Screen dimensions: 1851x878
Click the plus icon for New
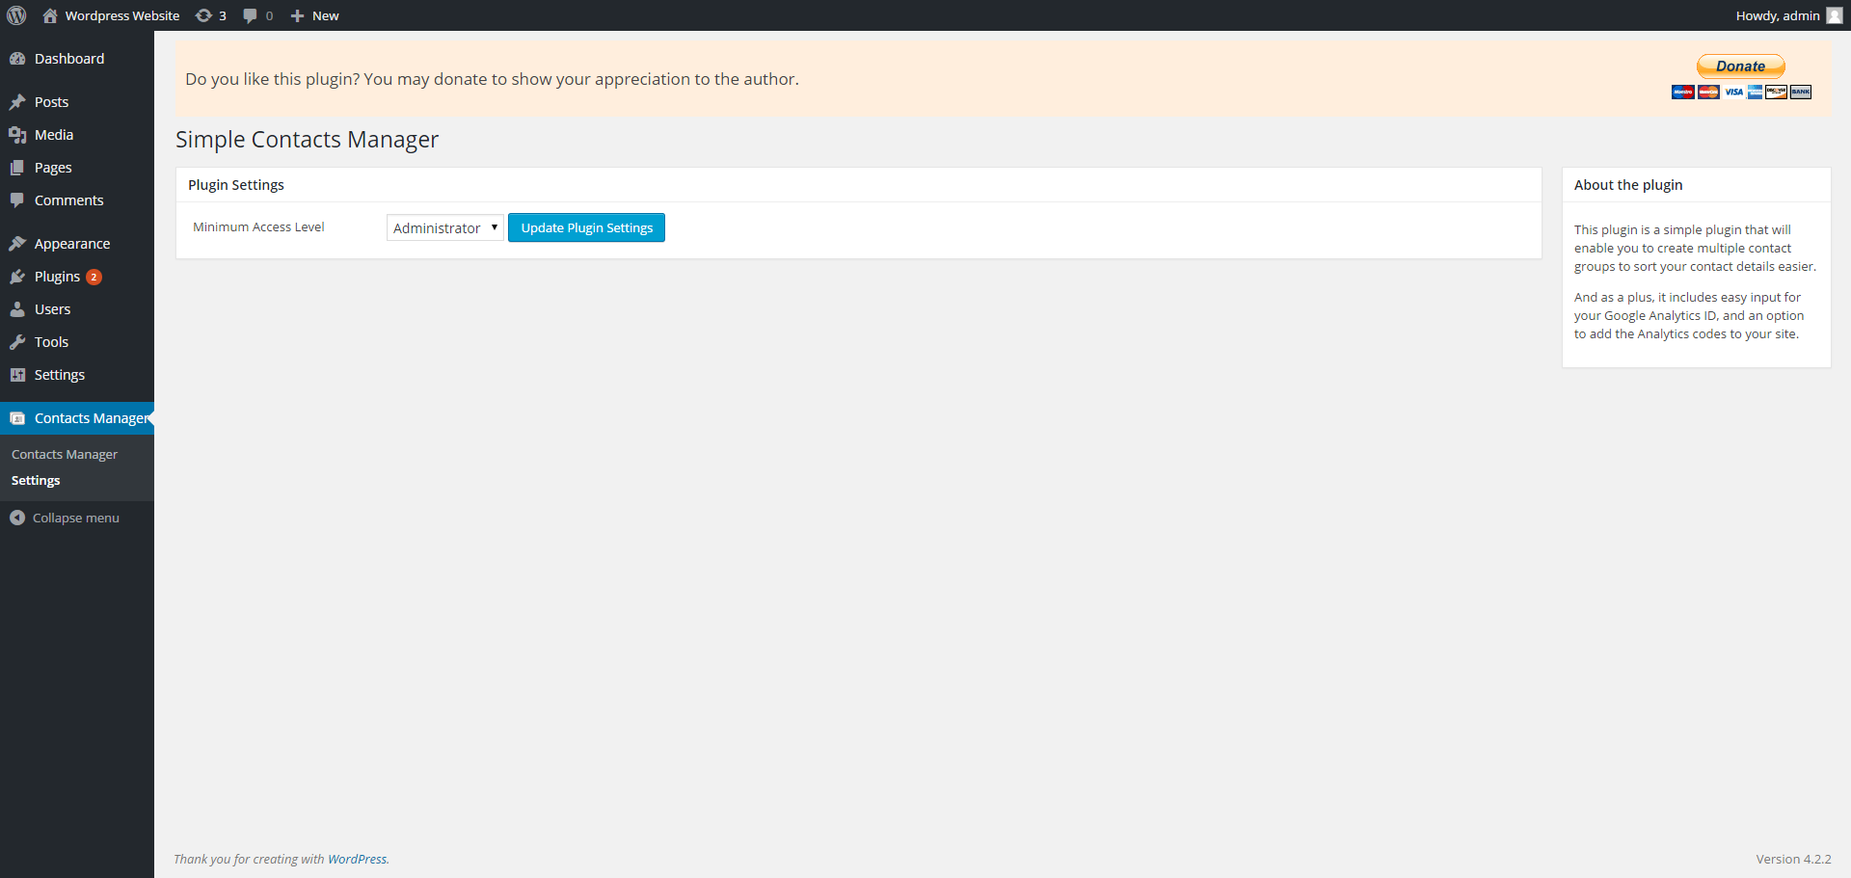297,15
